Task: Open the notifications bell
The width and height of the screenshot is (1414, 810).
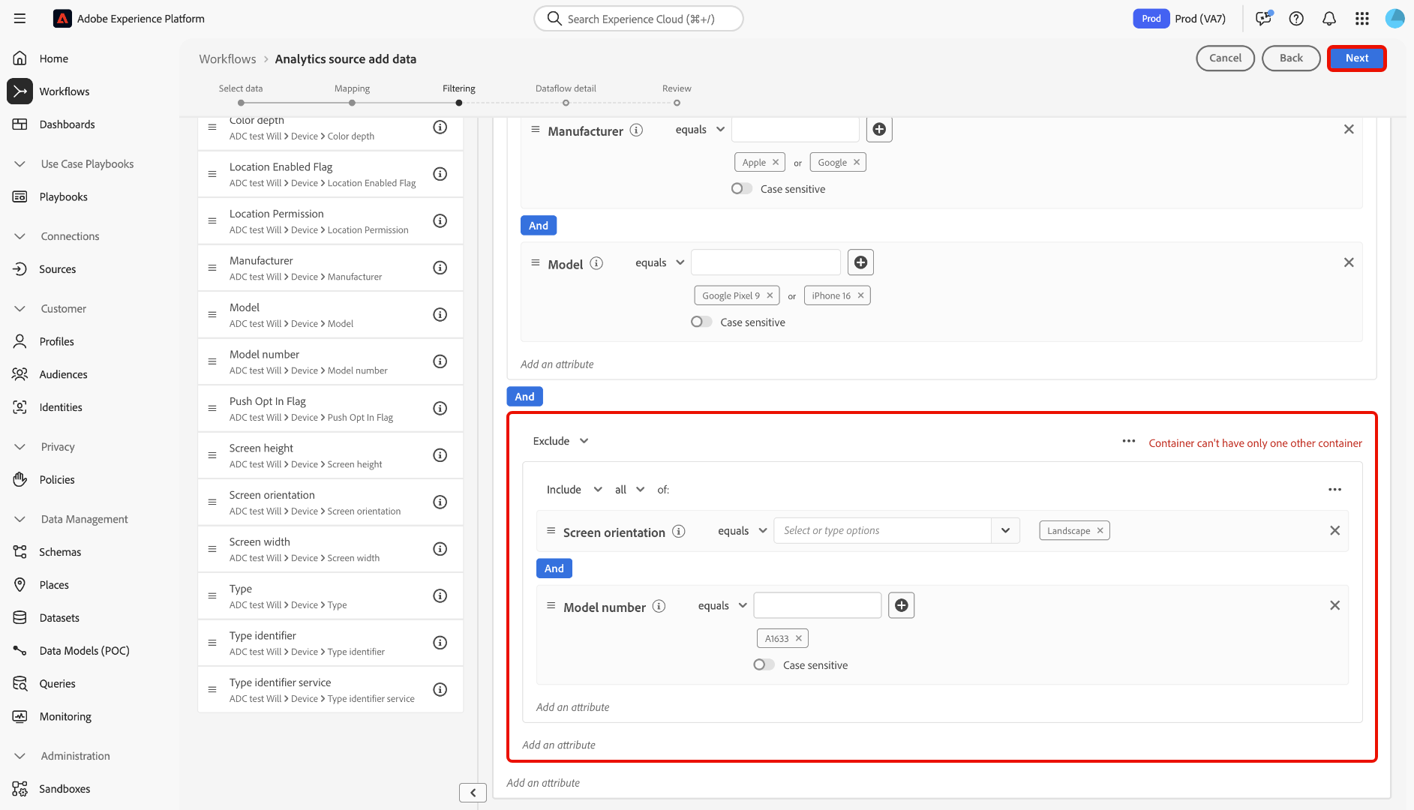Action: 1329,19
